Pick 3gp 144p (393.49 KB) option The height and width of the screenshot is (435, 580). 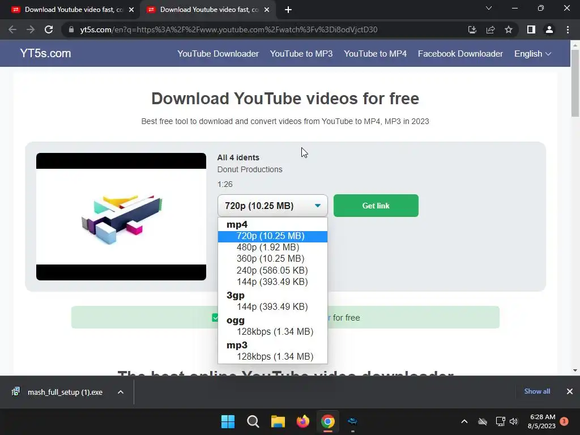(x=272, y=306)
